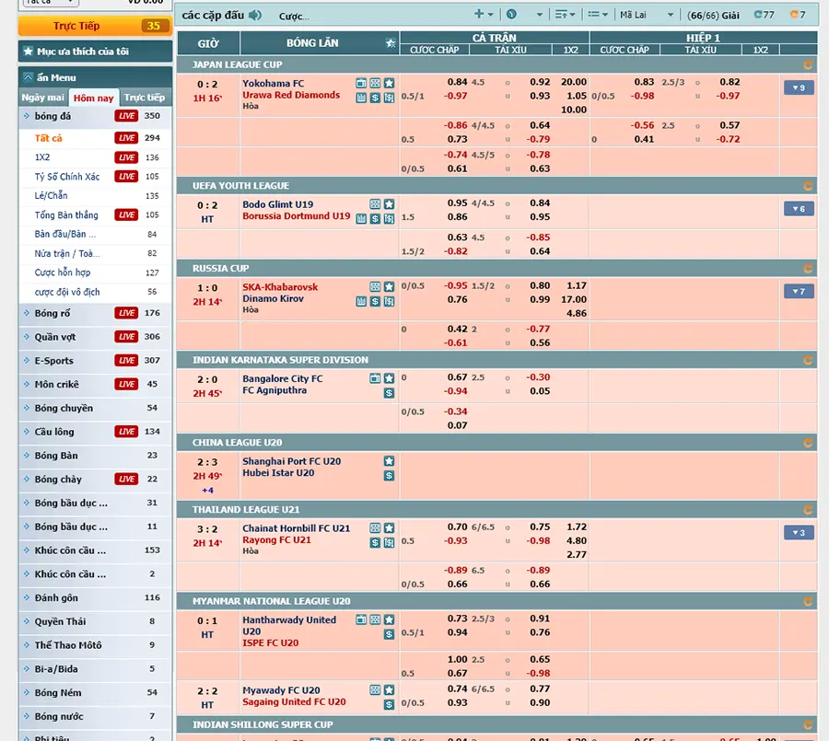Open TV stream icon for Bangalore City FC

375,378
